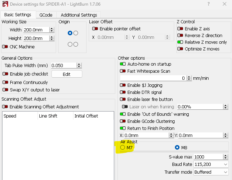This screenshot has height=180, width=232.
Task: Toggle Enable Z axis switch
Action: pos(180,29)
